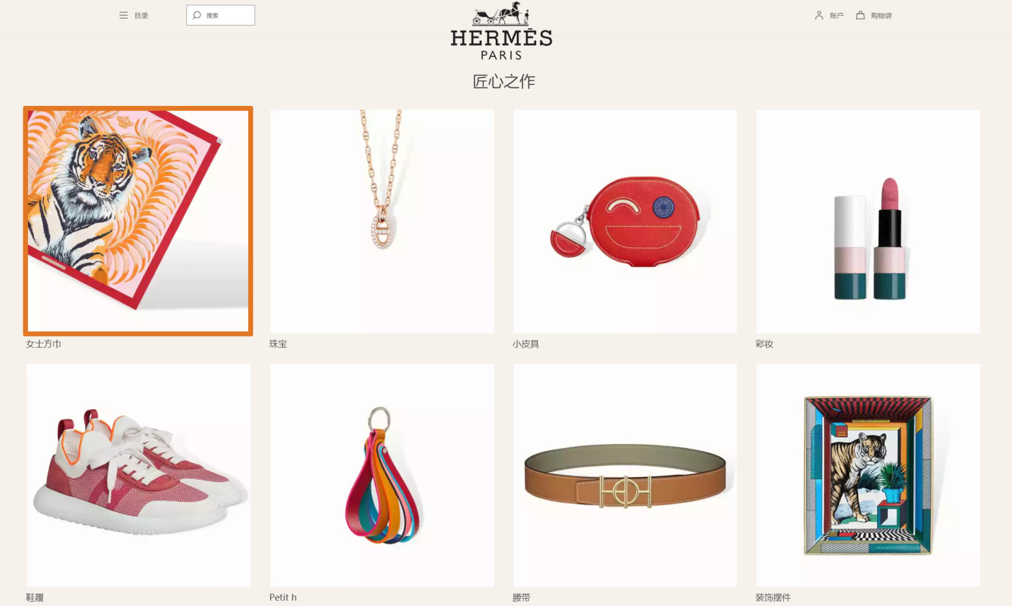Open the 账户 account link
The image size is (1012, 606).
(x=836, y=16)
